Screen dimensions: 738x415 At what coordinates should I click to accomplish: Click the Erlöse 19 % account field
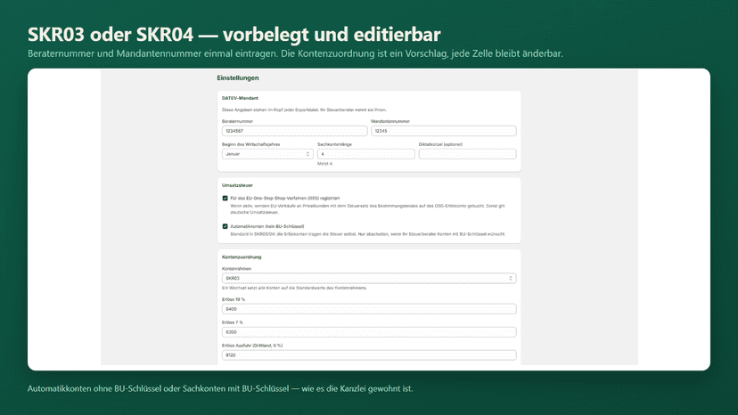point(369,309)
